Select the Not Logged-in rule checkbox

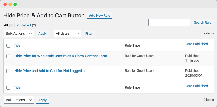click(8, 71)
